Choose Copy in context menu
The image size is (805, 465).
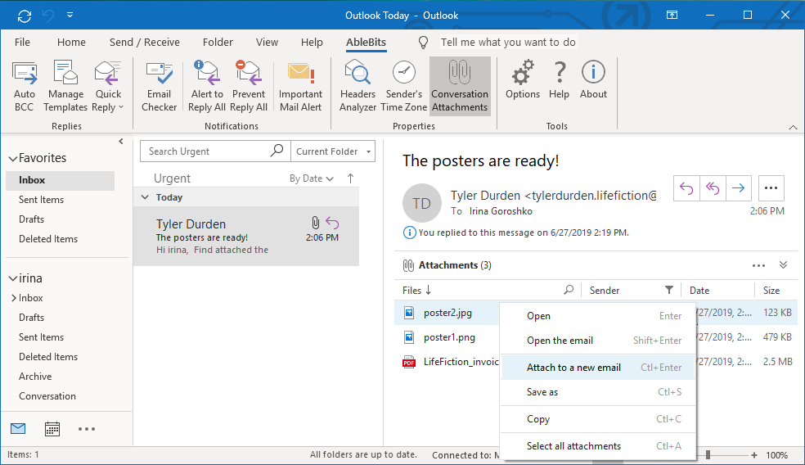pyautogui.click(x=598, y=419)
